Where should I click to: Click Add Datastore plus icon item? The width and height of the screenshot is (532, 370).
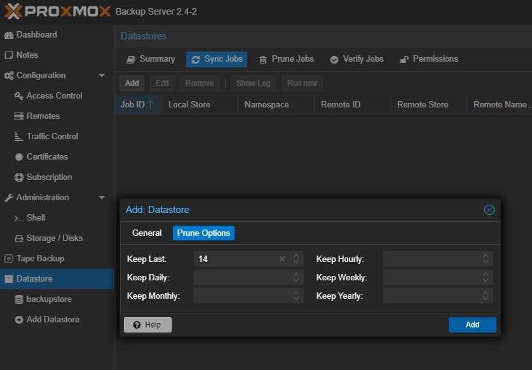click(x=52, y=320)
